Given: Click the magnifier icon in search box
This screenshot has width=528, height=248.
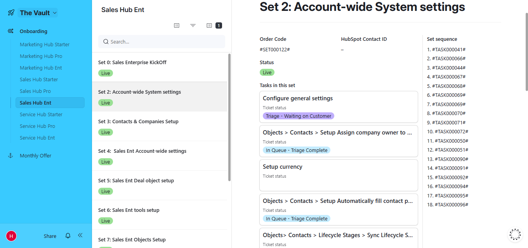Looking at the screenshot, I should click(106, 42).
